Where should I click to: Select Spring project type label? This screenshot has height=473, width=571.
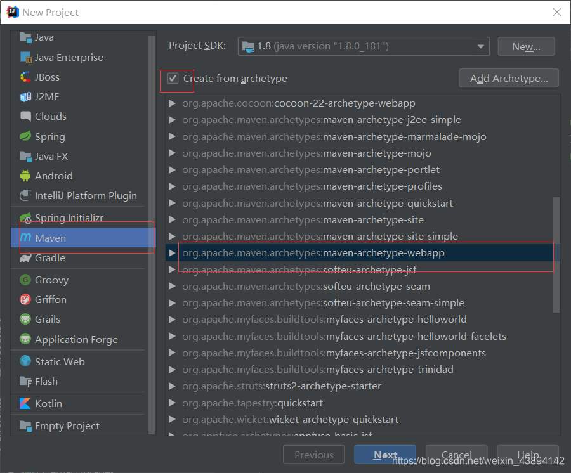point(50,137)
